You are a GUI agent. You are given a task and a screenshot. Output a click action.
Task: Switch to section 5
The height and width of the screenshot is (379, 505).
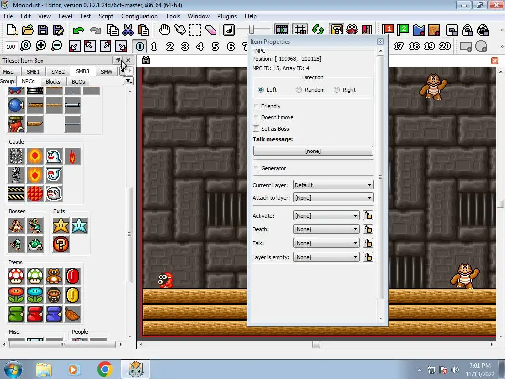tap(216, 46)
